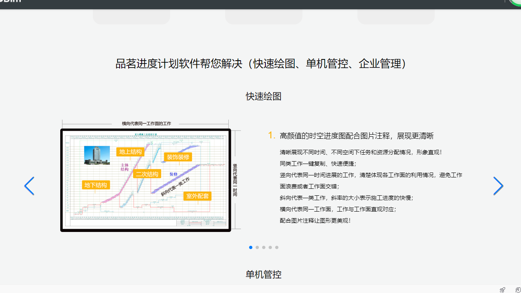Click the building photo thumbnail on the chart
The height and width of the screenshot is (293, 521).
(96, 155)
